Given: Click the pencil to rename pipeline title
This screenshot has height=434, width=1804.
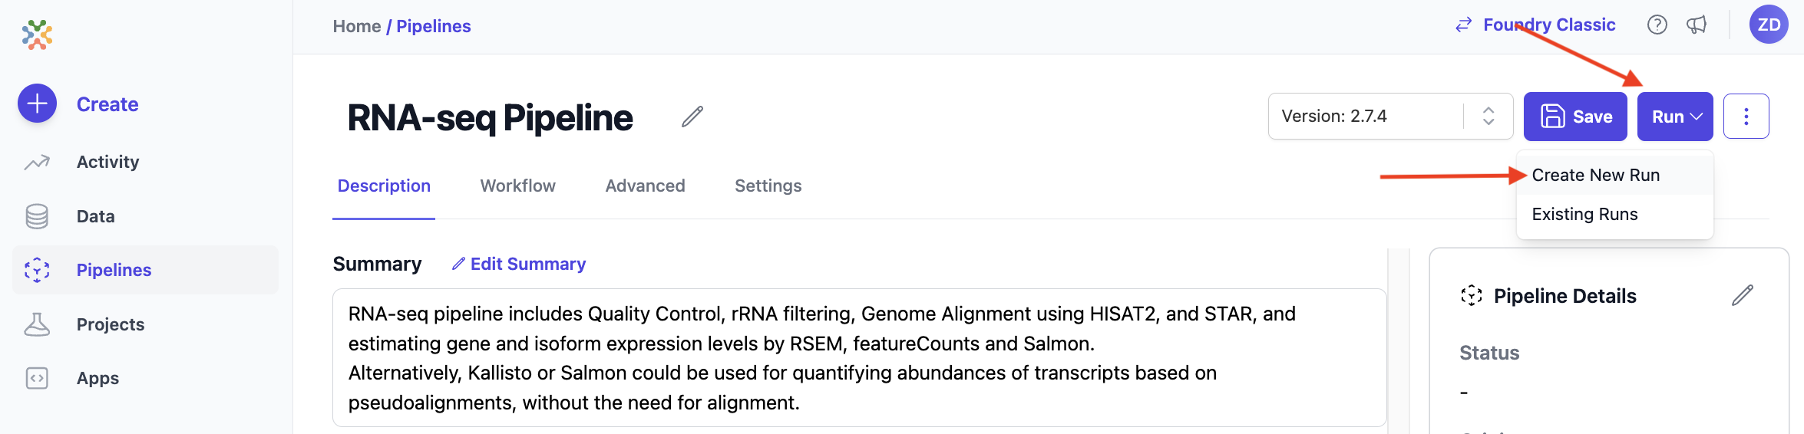Looking at the screenshot, I should [x=692, y=117].
